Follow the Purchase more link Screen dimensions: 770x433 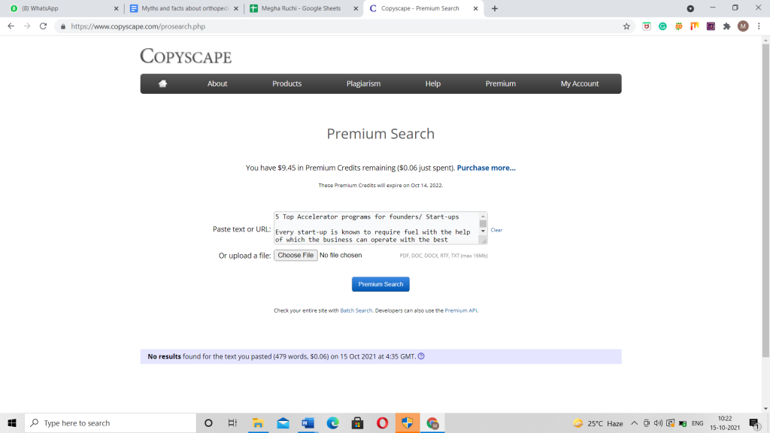pos(486,168)
